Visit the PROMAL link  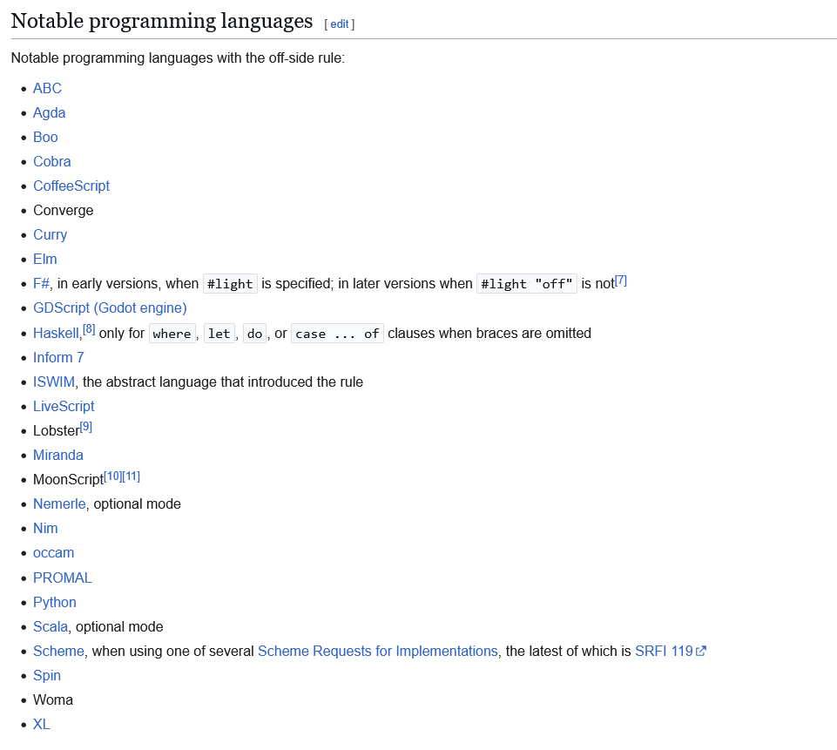pos(63,578)
